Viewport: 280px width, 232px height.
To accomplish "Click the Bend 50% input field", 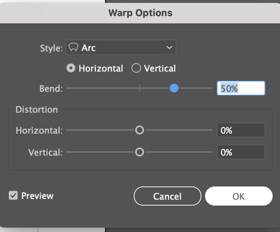I will coord(241,88).
